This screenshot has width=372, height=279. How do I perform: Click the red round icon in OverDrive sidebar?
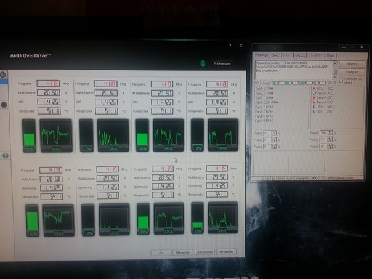4,104
